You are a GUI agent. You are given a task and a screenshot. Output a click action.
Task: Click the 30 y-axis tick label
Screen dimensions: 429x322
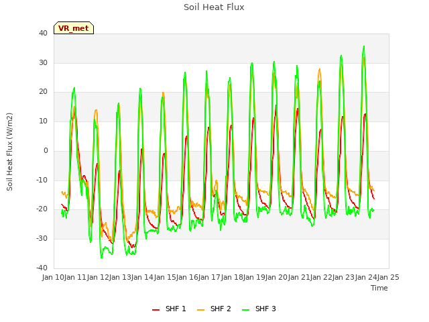pos(43,62)
